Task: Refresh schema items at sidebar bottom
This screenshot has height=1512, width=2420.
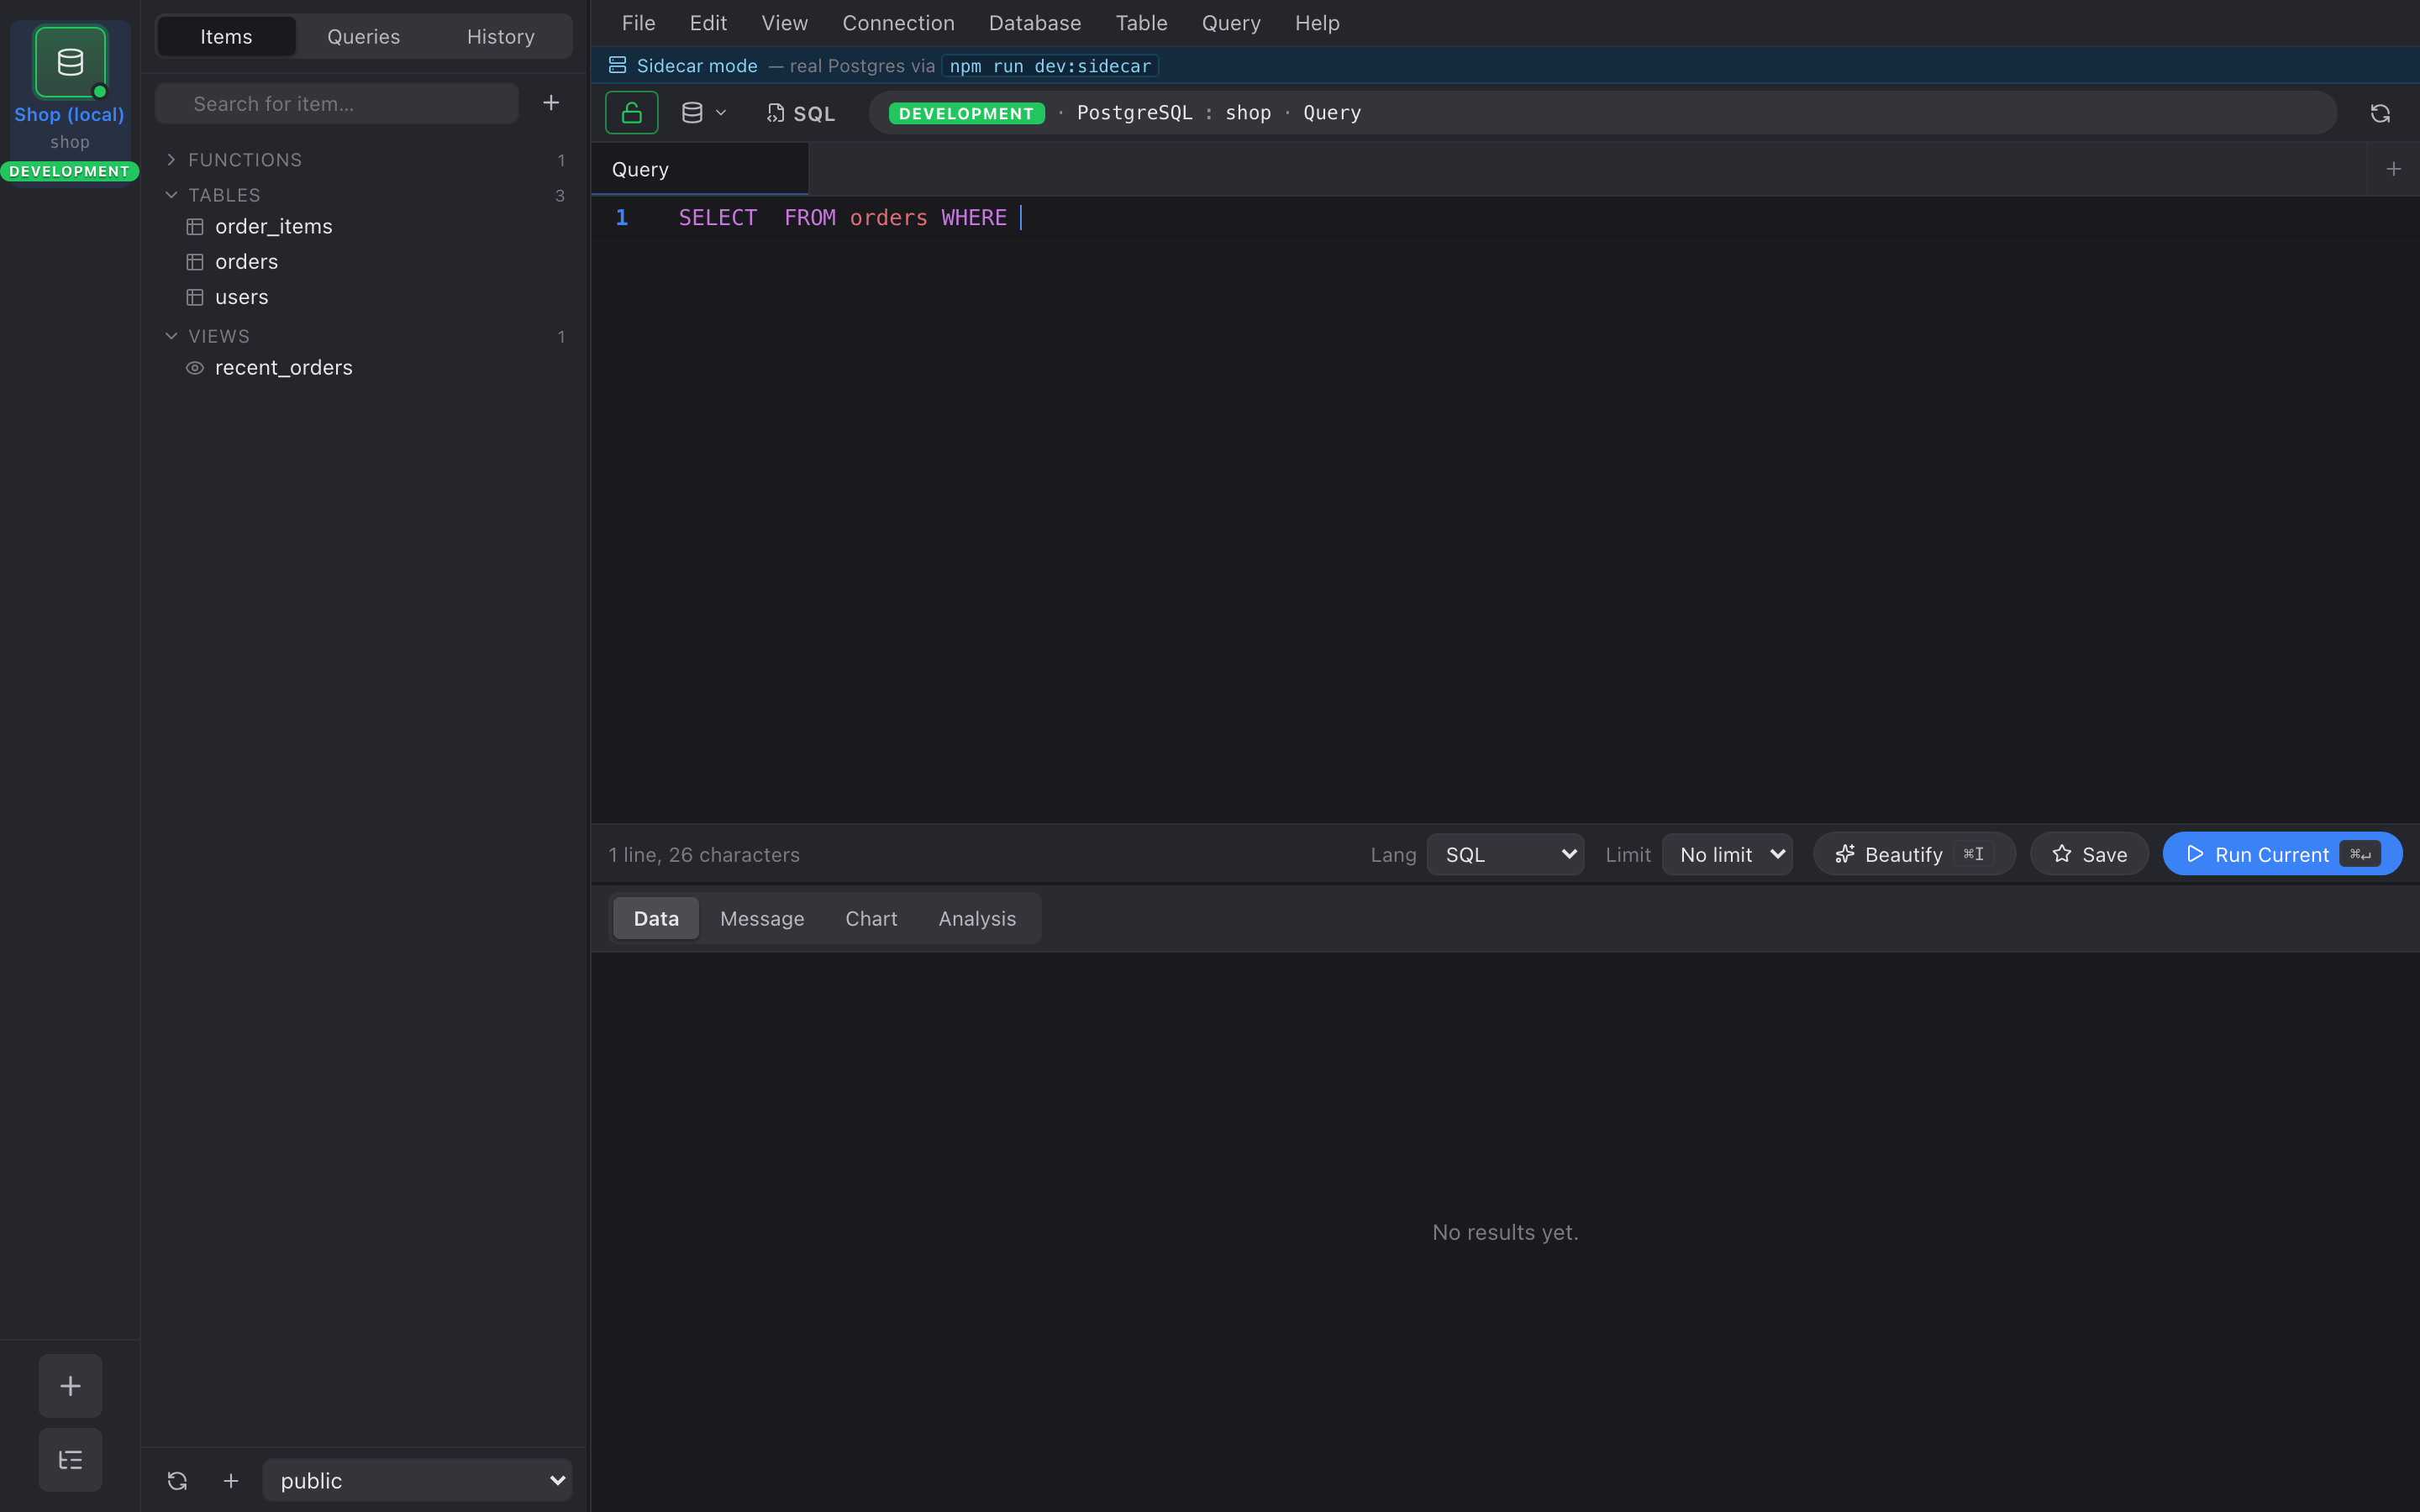Action: (177, 1480)
